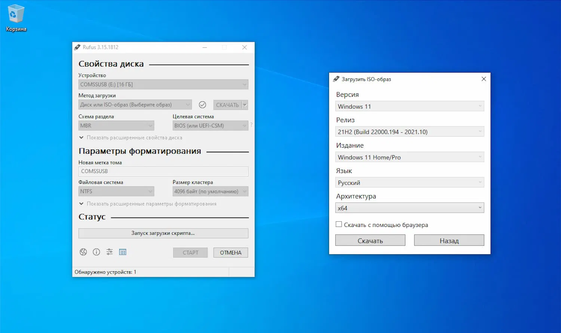Click the COMSSUSB volume label field
Image resolution: width=561 pixels, height=333 pixels.
(x=163, y=171)
